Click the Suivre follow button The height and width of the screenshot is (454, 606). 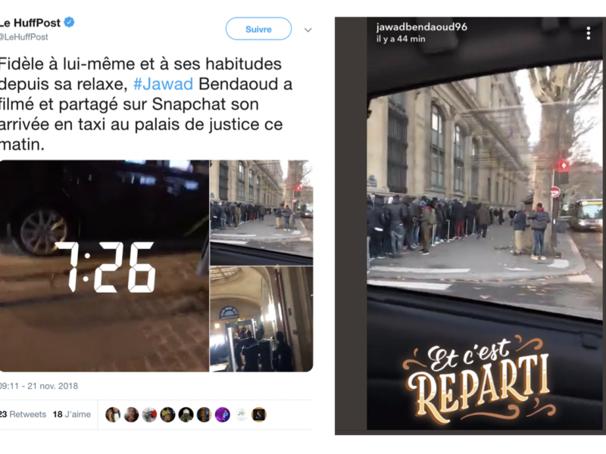(x=258, y=29)
